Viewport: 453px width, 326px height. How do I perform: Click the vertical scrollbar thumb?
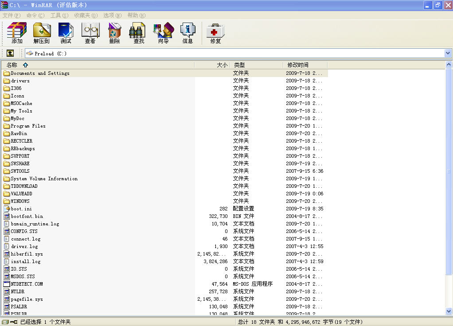(x=449, y=171)
